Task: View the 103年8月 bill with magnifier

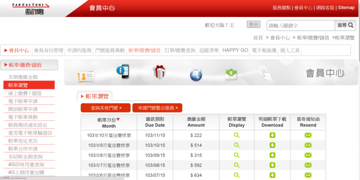Action: coord(236,155)
